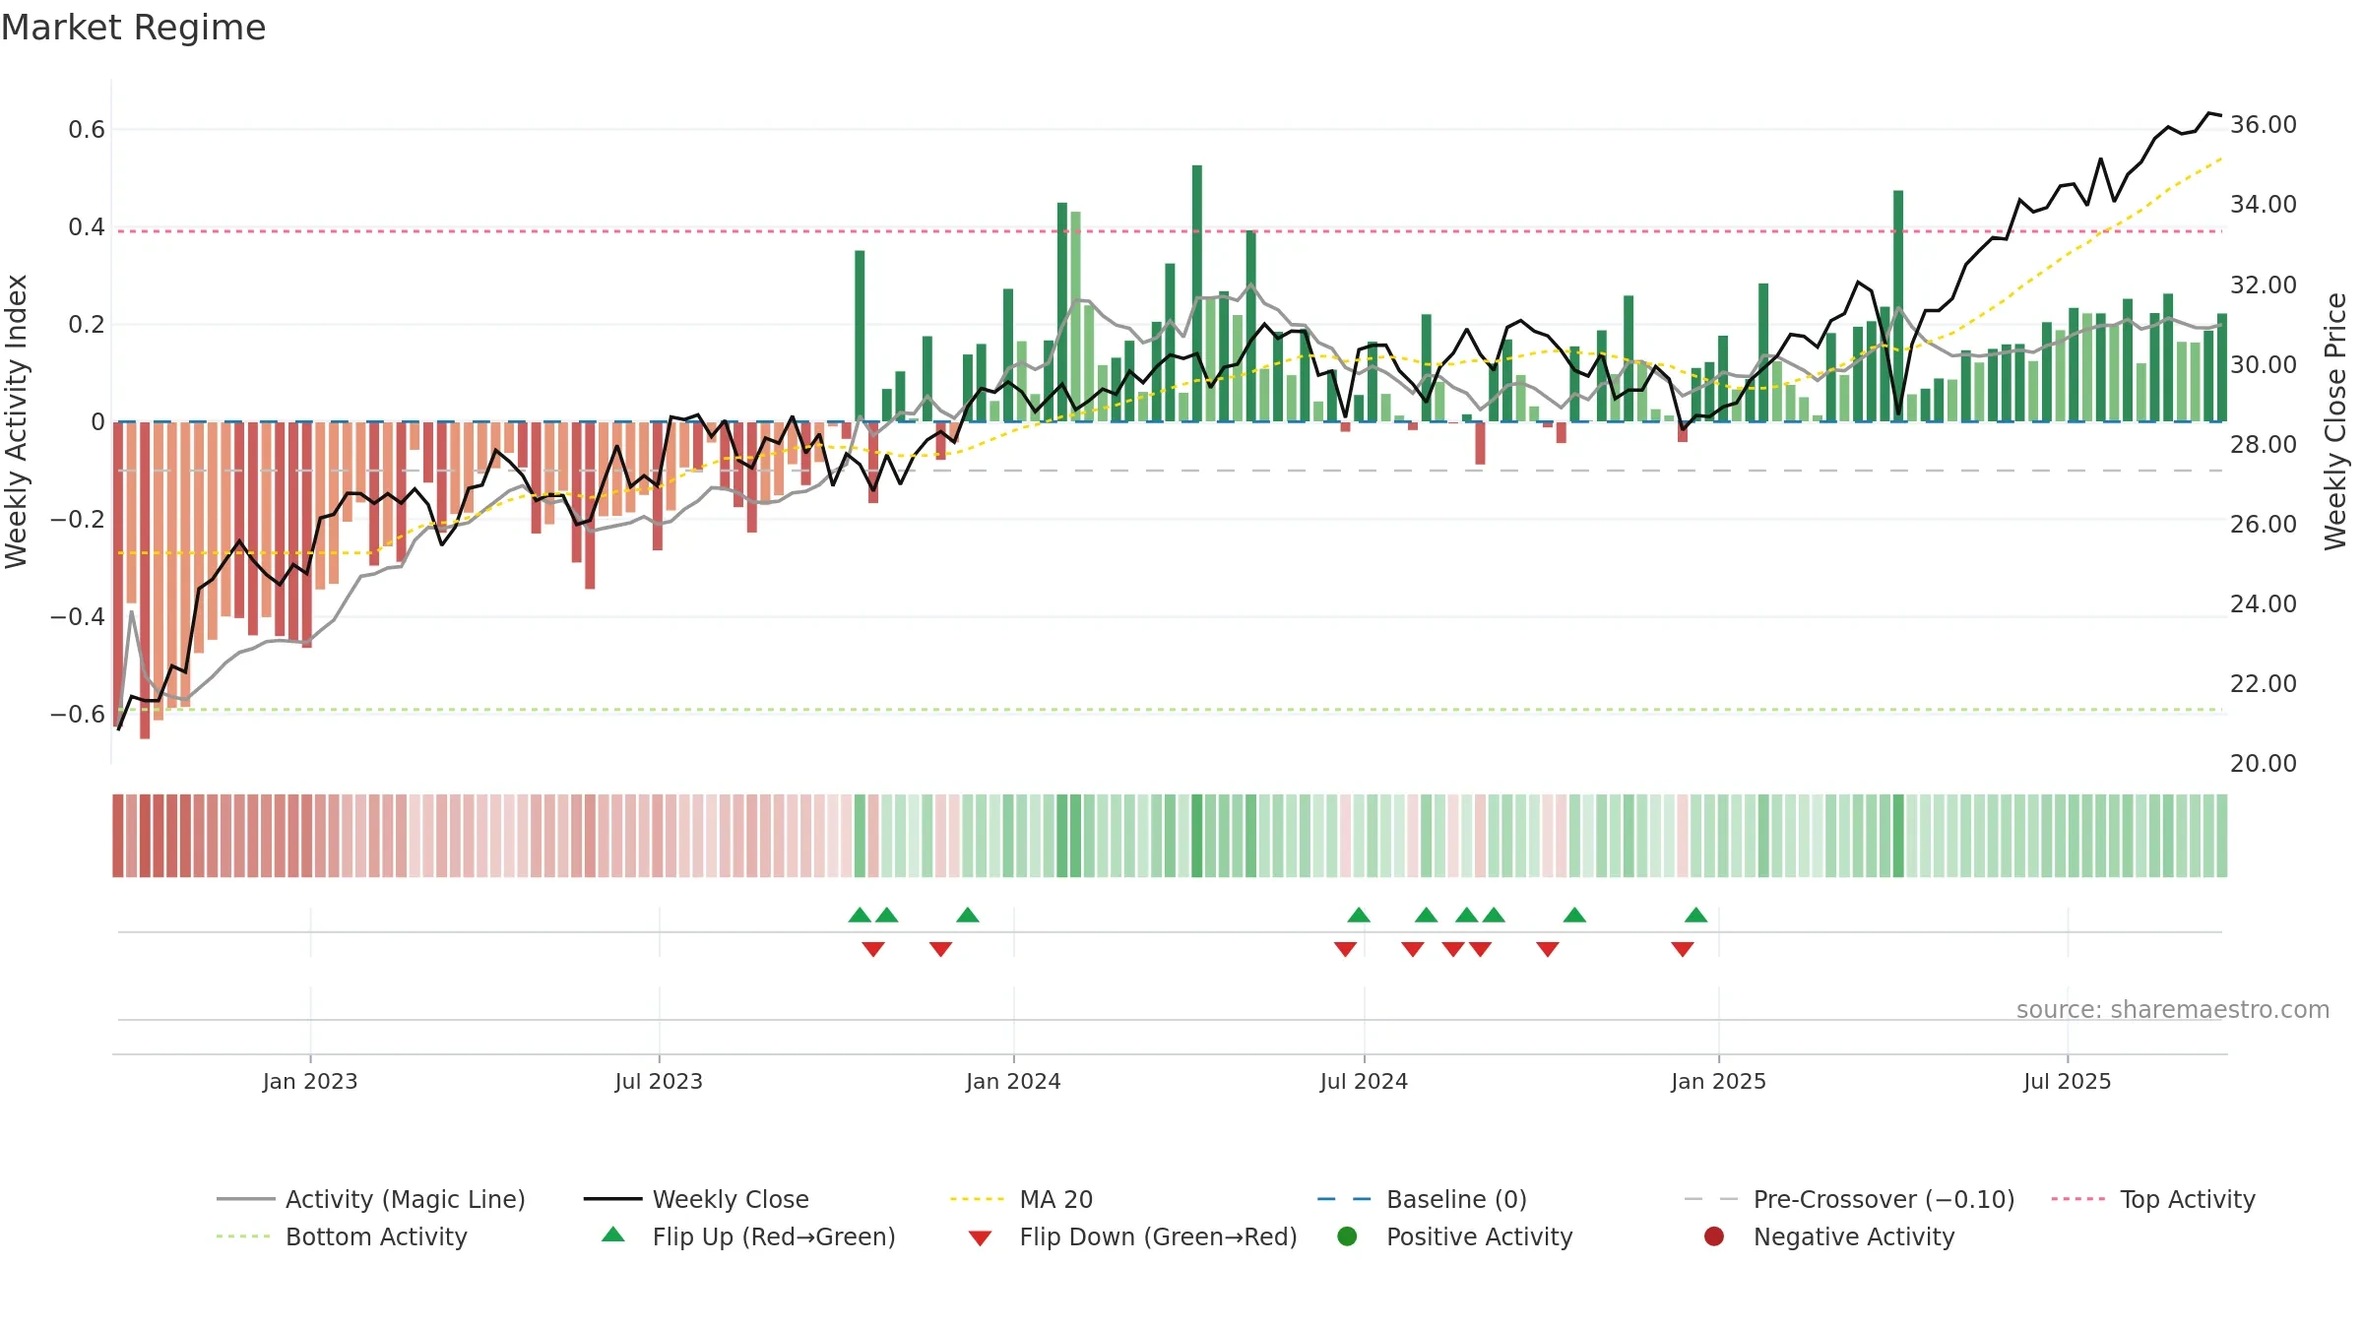Click the MA 20 legend label
The width and height of the screenshot is (2363, 1329).
[x=1056, y=1199]
